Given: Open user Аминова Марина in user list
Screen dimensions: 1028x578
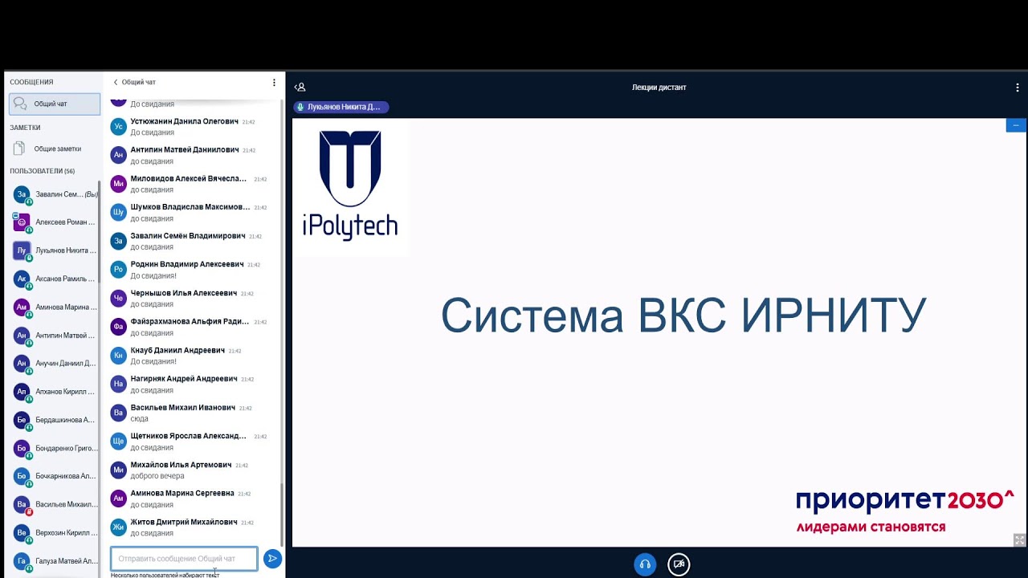Looking at the screenshot, I should [x=55, y=307].
